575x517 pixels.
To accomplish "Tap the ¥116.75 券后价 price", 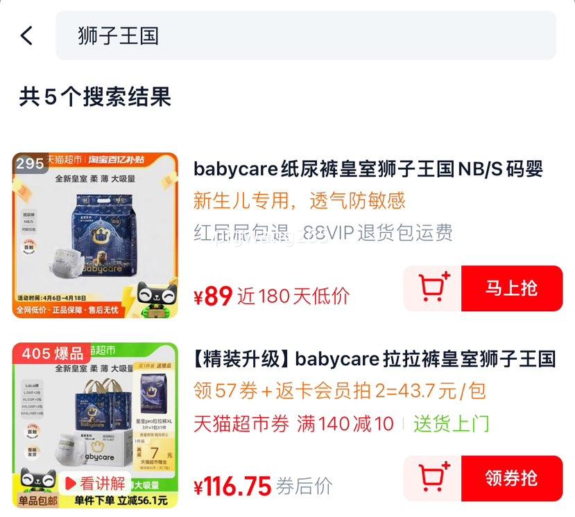I will [263, 487].
